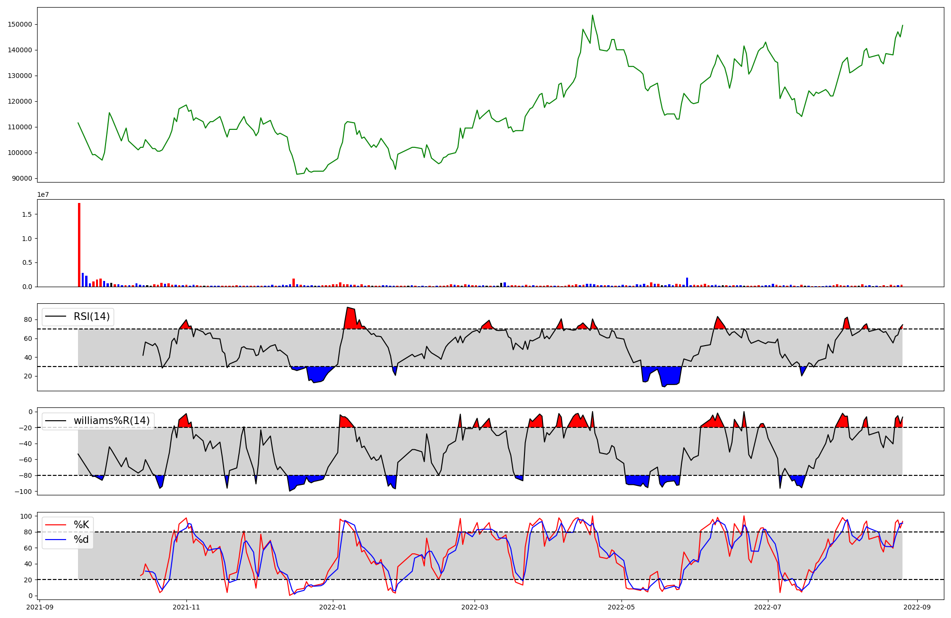This screenshot has width=951, height=618.
Task: Click the tallest red volume bar
Action: (79, 245)
